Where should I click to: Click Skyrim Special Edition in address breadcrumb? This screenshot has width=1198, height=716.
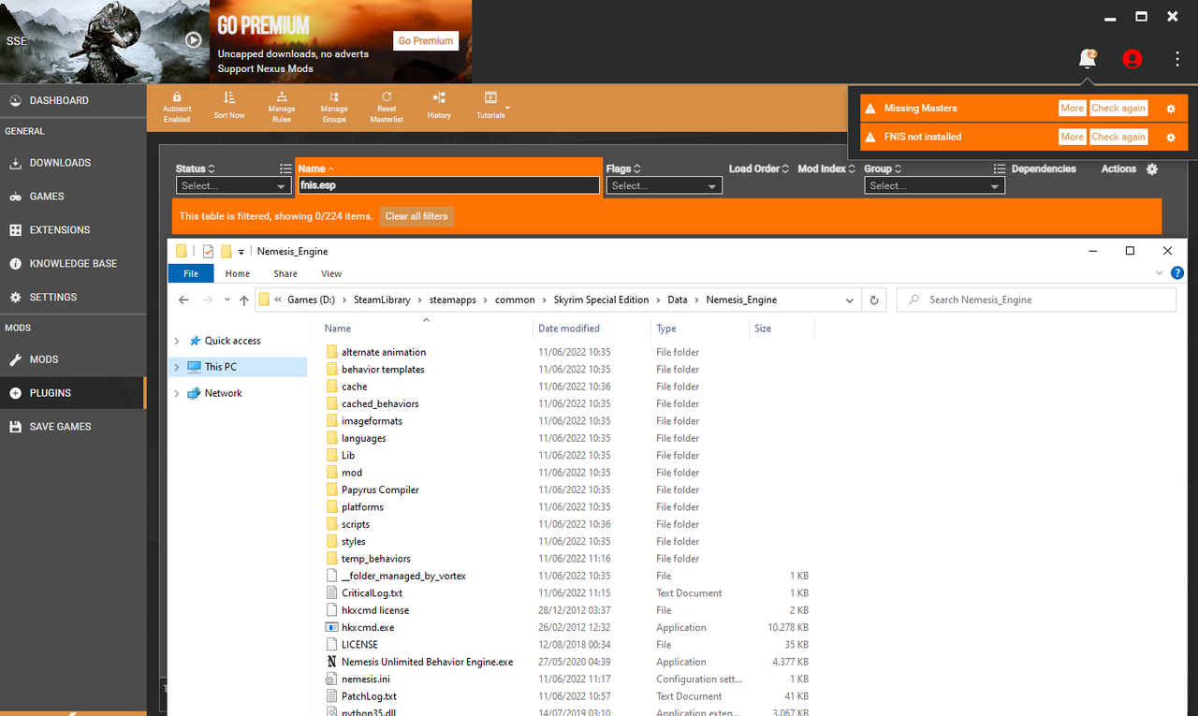pos(601,300)
